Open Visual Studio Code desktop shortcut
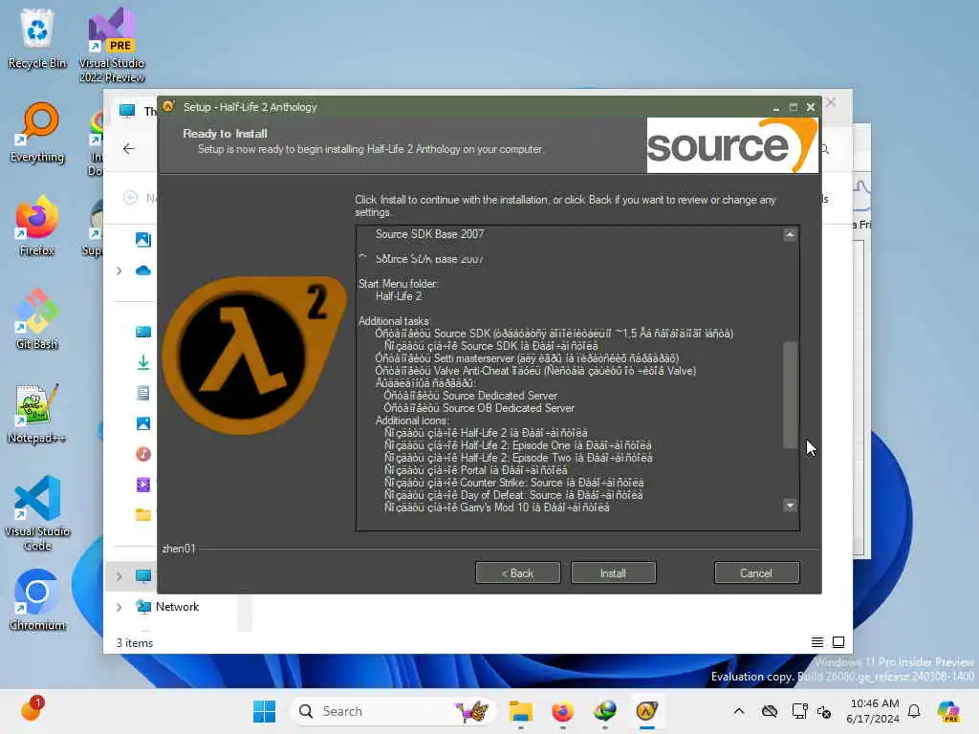 [37, 513]
